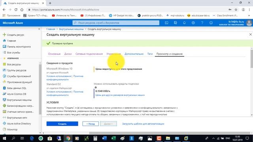
Task: Open Microsoft Edge from the taskbar
Action: [x=32, y=138]
